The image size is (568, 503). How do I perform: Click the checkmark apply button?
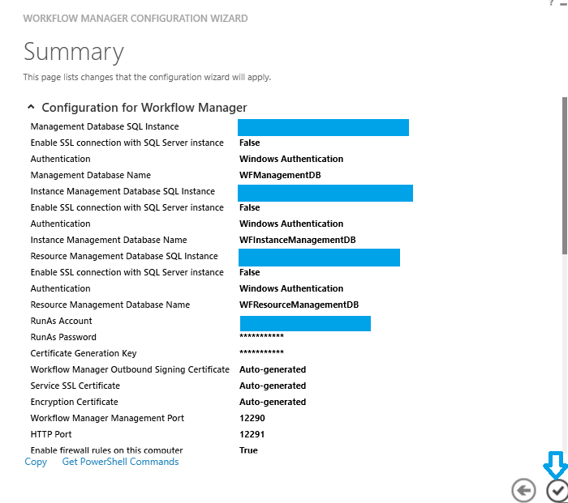557,490
